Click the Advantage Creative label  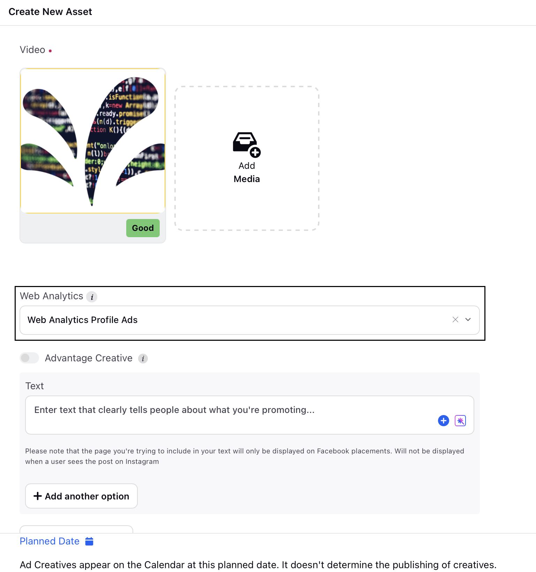pyautogui.click(x=89, y=358)
